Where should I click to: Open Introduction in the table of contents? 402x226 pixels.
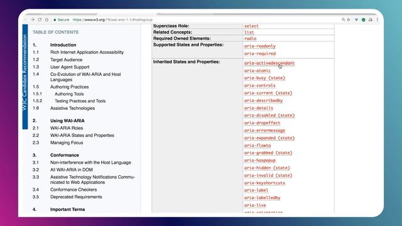pos(63,45)
